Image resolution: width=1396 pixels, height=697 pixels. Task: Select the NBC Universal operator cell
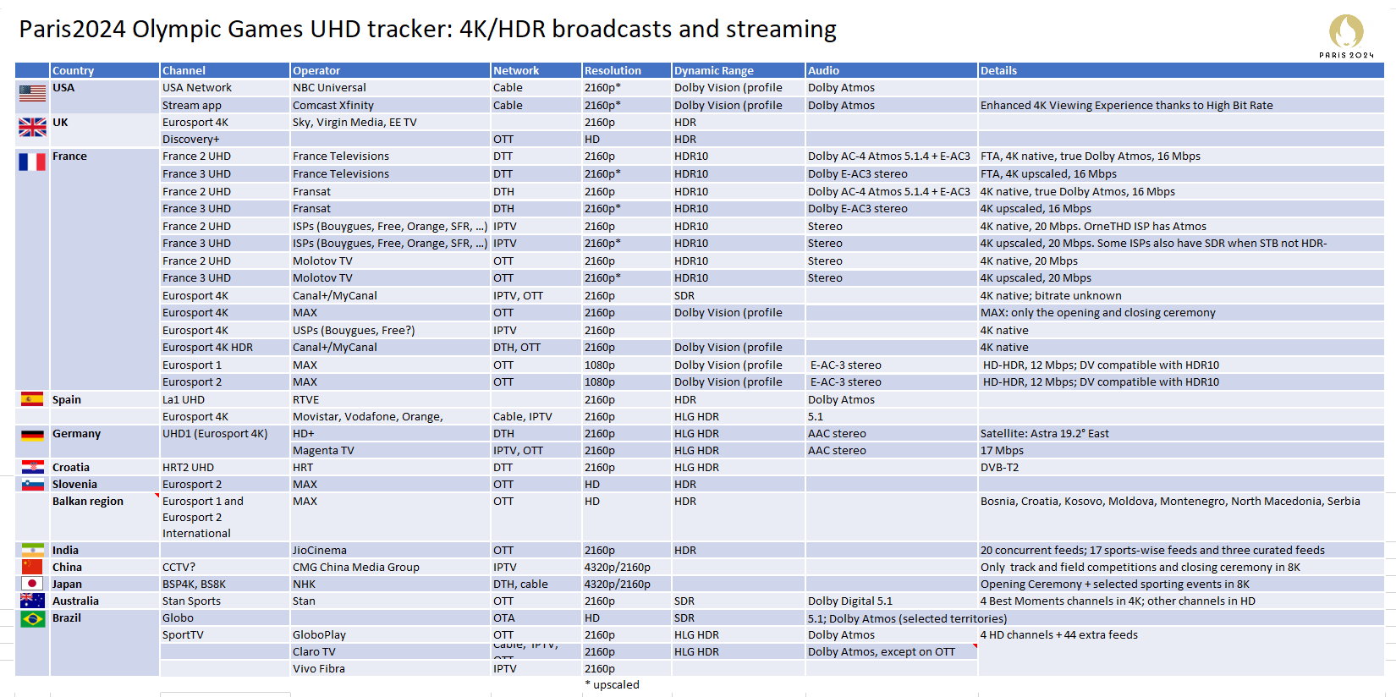point(390,88)
